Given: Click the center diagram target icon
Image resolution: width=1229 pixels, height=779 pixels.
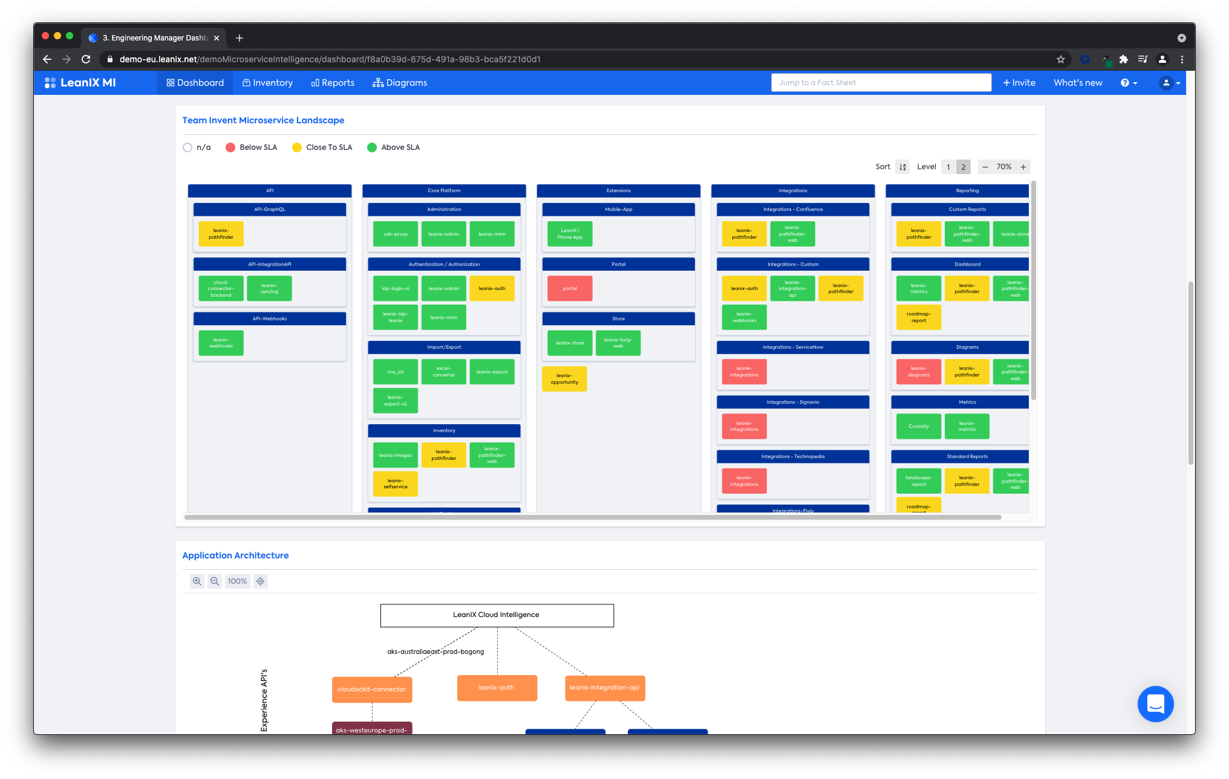Looking at the screenshot, I should (x=261, y=581).
